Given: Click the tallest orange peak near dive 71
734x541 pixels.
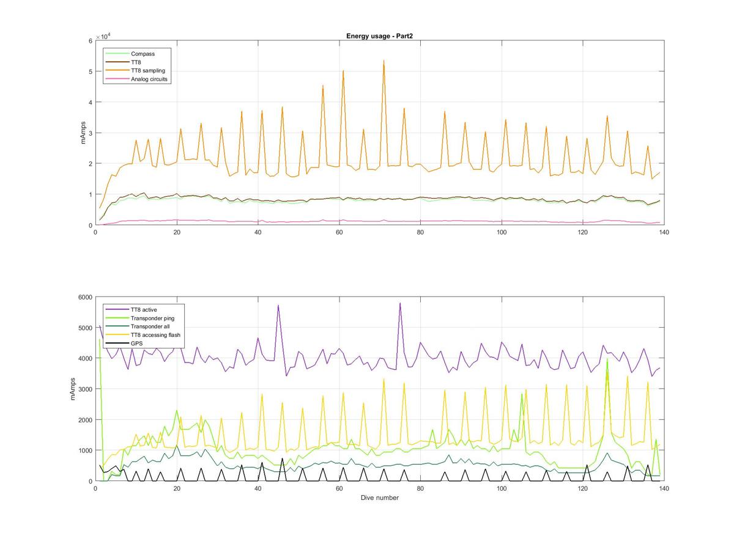Looking at the screenshot, I should point(384,61).
